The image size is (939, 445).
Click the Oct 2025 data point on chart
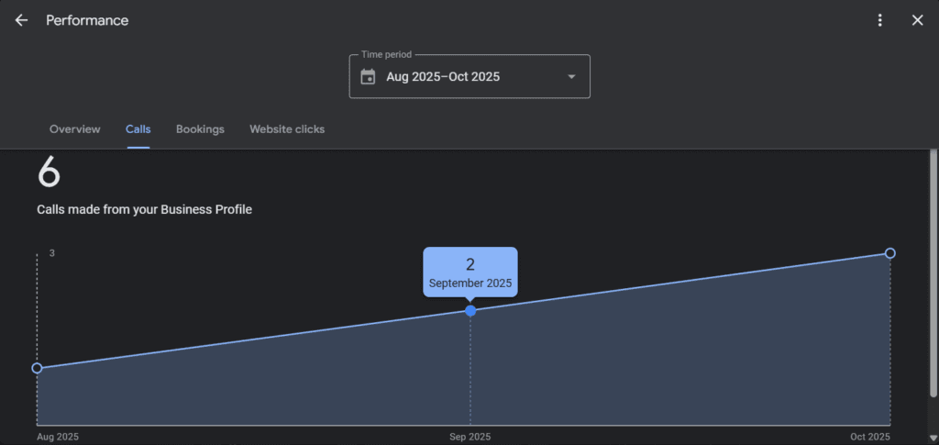click(889, 253)
